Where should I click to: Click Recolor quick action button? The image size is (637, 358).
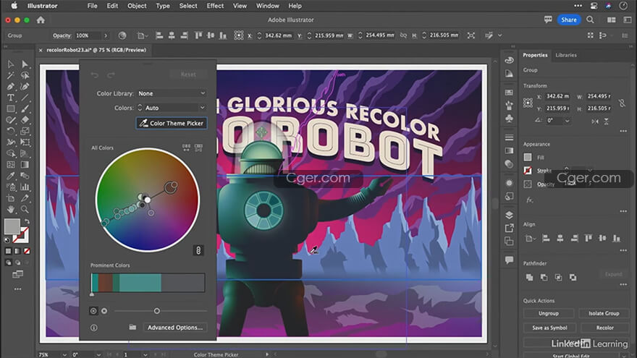(605, 328)
